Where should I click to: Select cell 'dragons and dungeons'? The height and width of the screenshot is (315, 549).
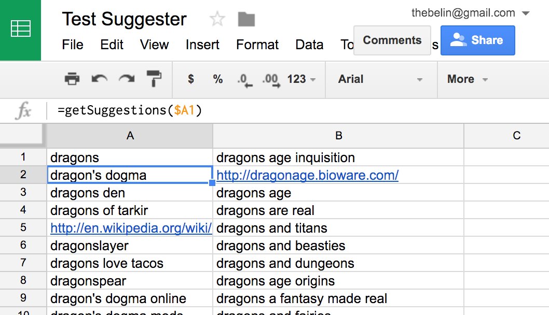click(338, 263)
